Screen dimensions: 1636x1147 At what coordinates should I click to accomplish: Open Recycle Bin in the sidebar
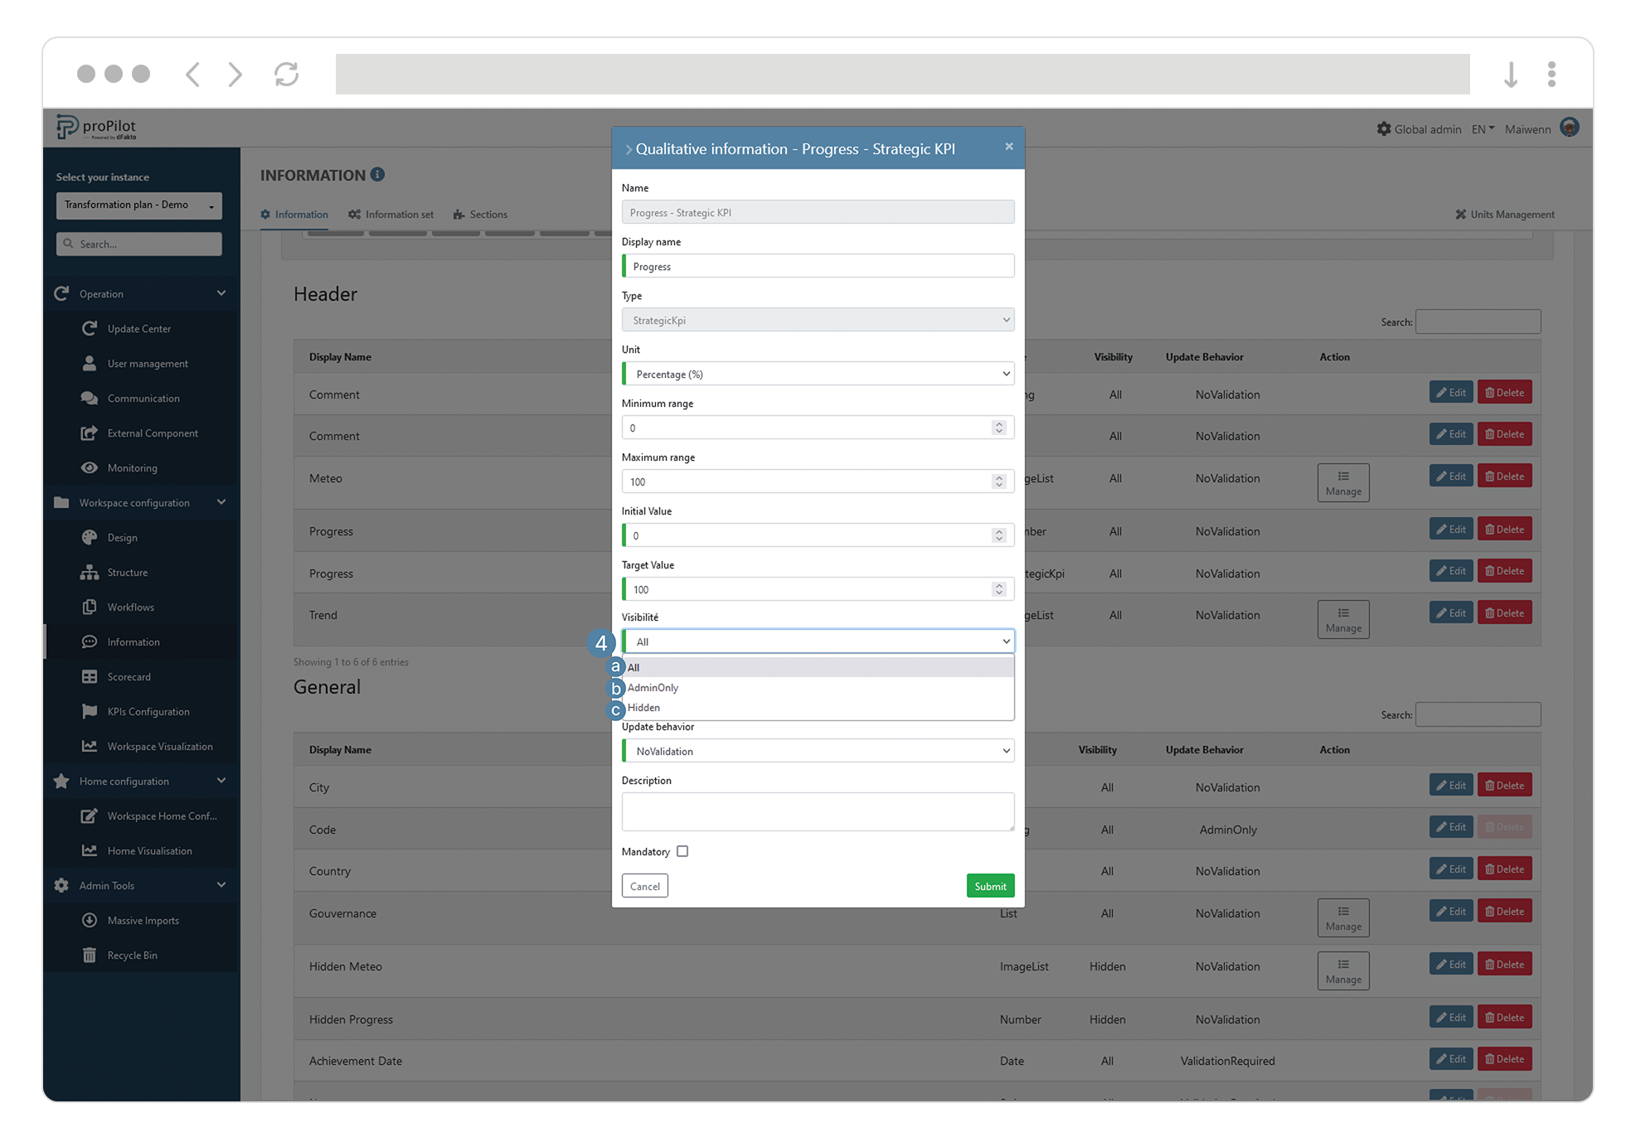click(132, 956)
